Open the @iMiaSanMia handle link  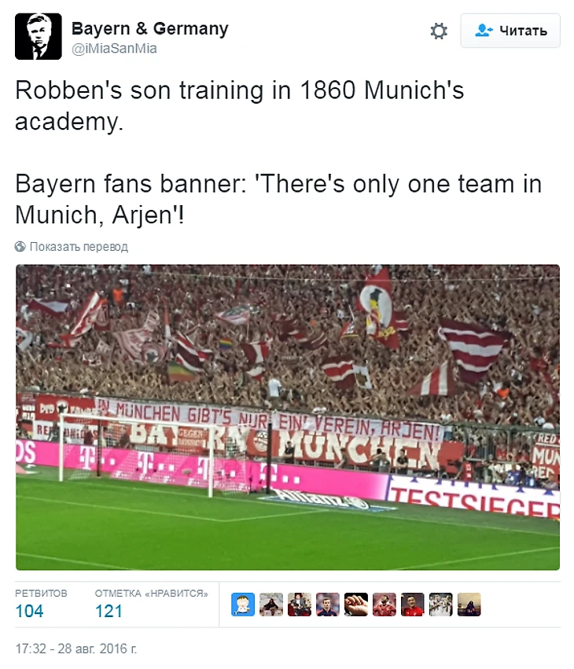click(x=114, y=49)
